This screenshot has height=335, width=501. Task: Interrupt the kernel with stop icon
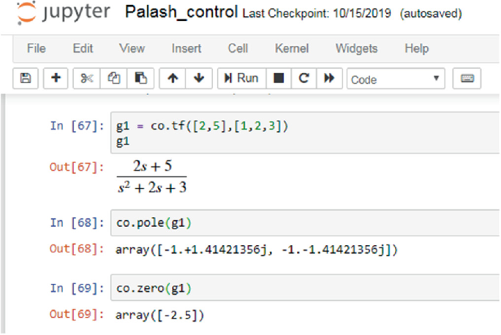pyautogui.click(x=279, y=78)
